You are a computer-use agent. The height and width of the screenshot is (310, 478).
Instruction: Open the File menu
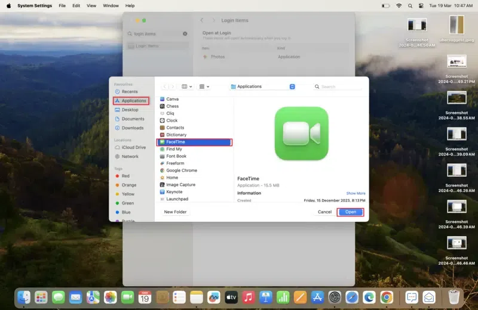coord(62,5)
